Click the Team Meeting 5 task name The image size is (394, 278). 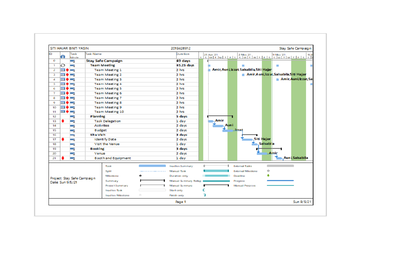108,89
